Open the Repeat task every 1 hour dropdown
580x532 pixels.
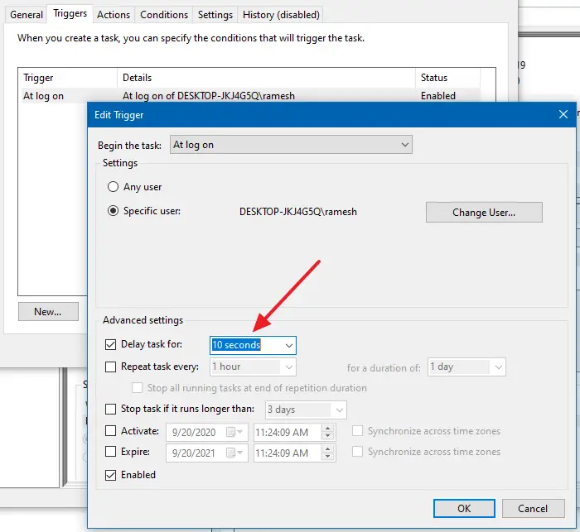pos(253,367)
